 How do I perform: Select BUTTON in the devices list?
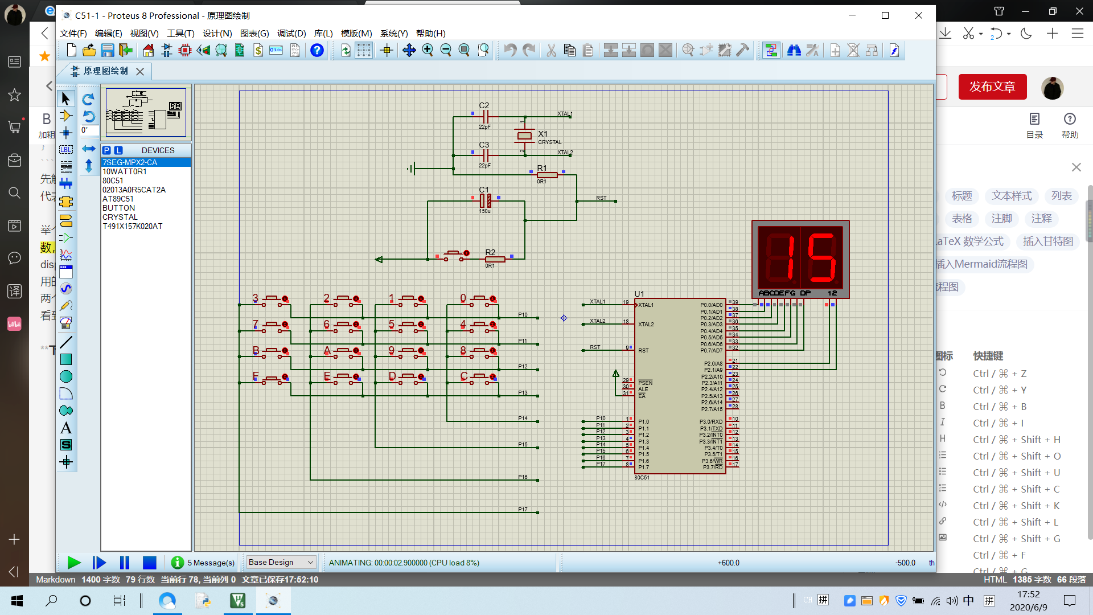click(x=118, y=208)
